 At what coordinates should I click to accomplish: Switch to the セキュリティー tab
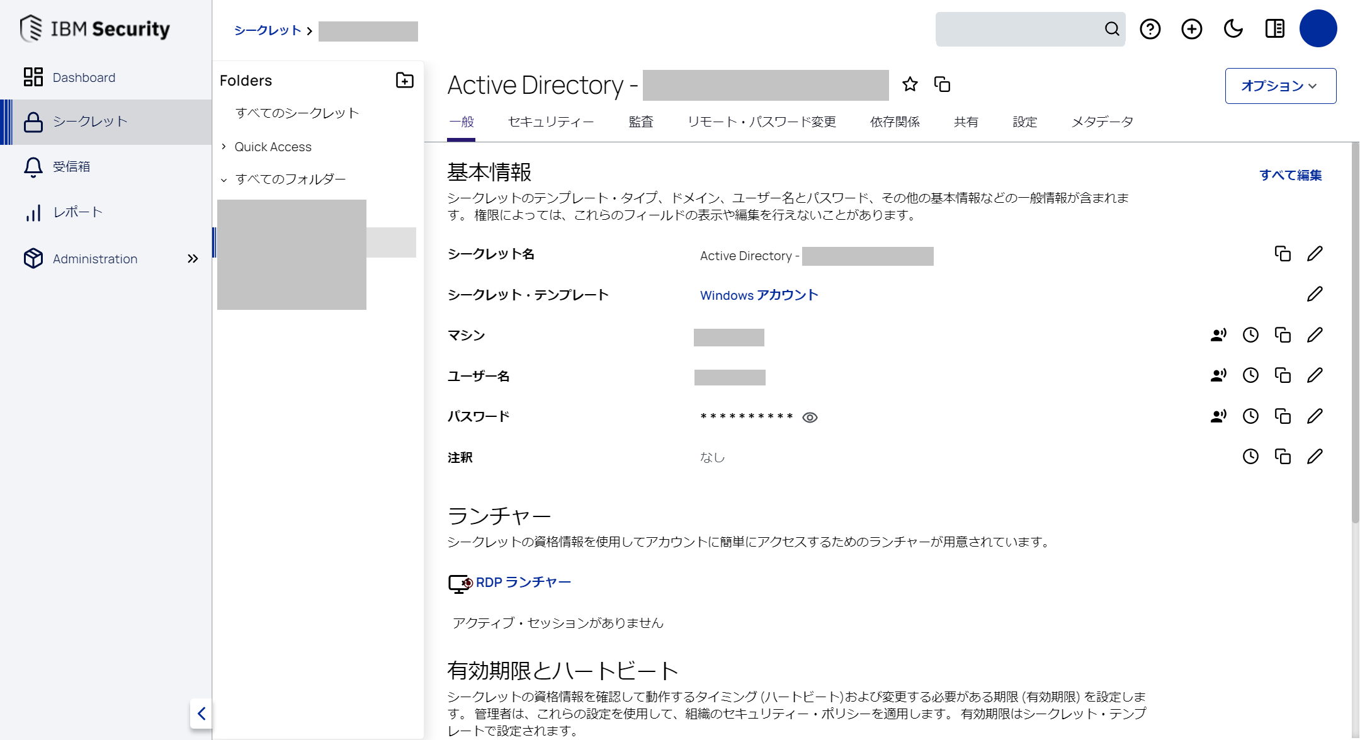tap(551, 122)
